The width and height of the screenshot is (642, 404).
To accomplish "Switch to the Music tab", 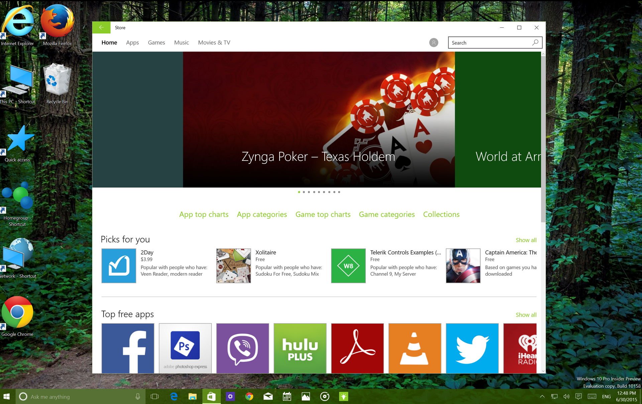I will [182, 42].
